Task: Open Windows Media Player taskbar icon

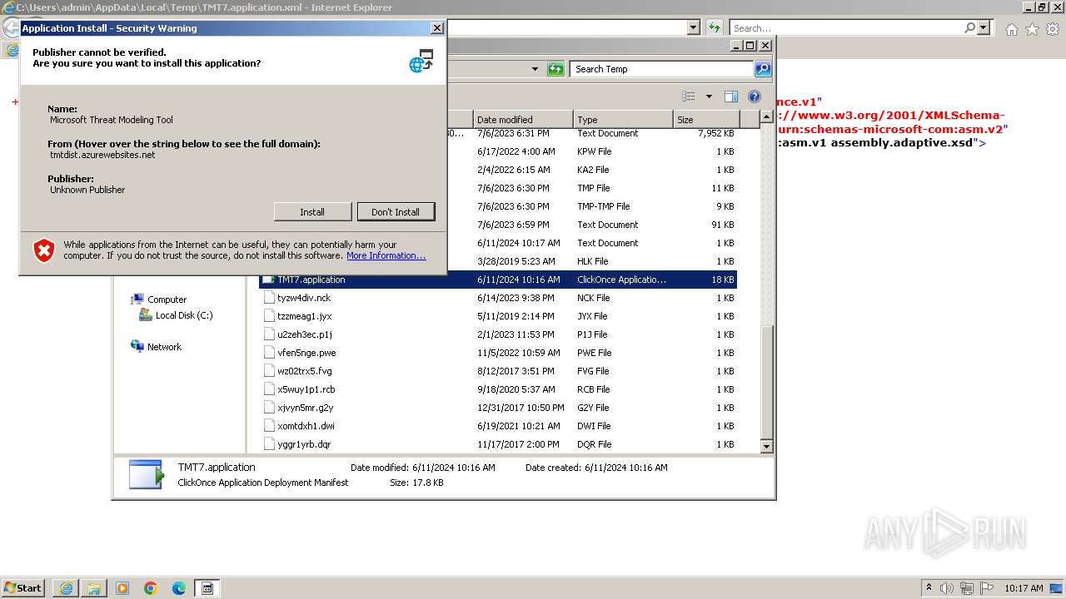Action: (122, 588)
